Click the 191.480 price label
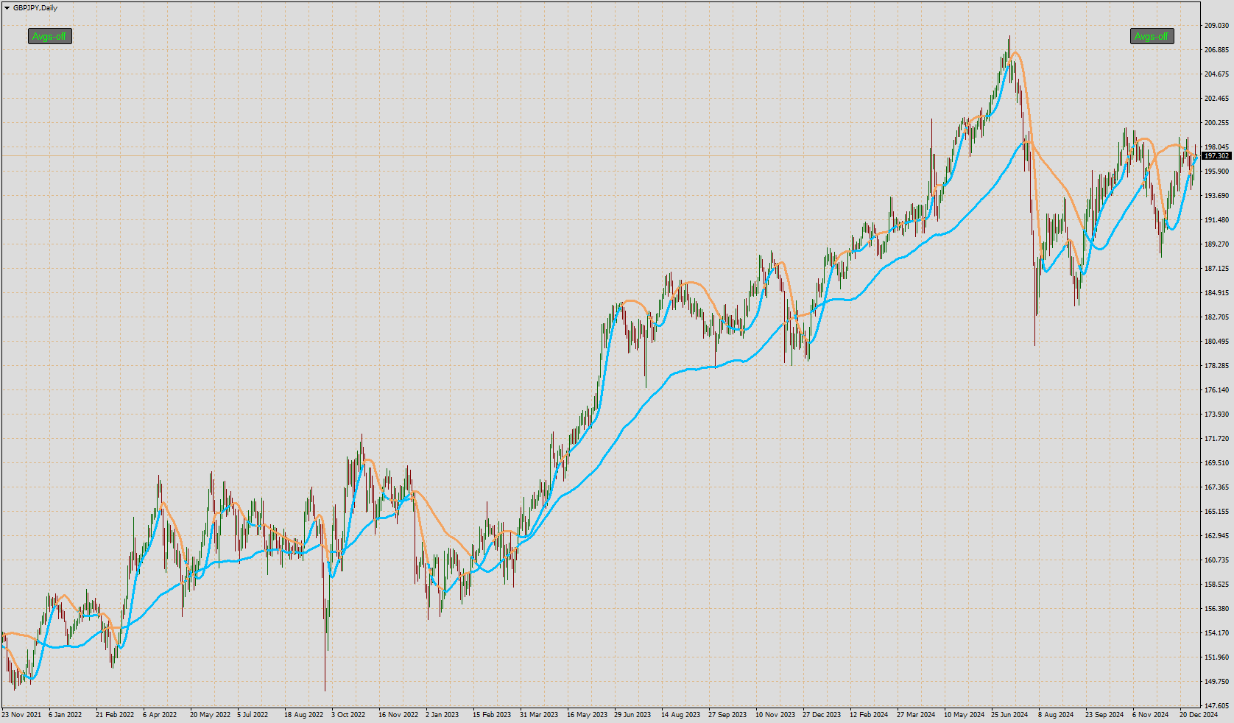 pyautogui.click(x=1216, y=220)
